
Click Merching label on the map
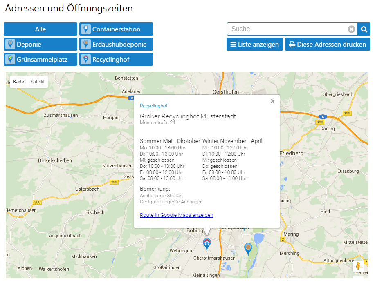pyautogui.click(x=290, y=253)
